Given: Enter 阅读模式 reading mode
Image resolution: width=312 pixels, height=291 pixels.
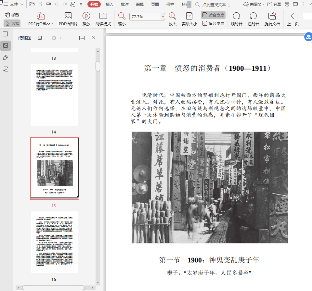Looking at the screenshot, I should coord(103,16).
